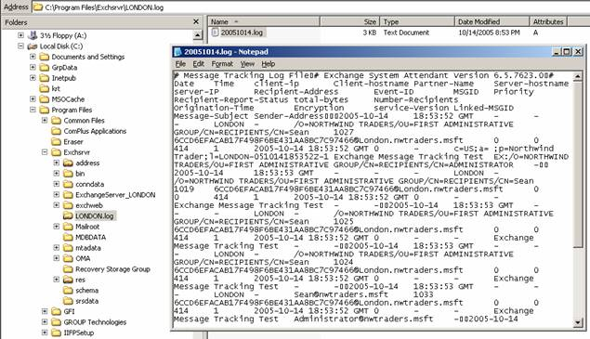Screen dimensions: 590x339
Task: Click the Folders pane scroll up arrow
Action: pyautogui.click(x=198, y=35)
